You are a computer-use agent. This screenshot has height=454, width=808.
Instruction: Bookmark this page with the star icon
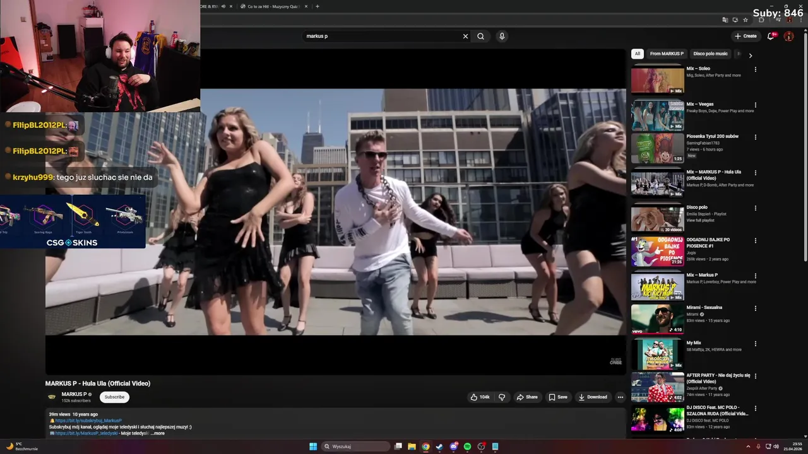(746, 20)
